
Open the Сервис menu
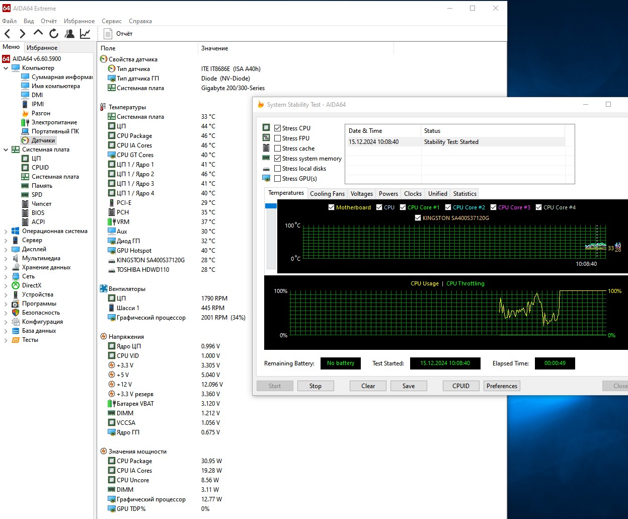tap(111, 21)
